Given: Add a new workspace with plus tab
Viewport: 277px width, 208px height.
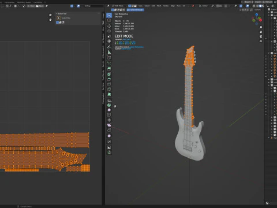Looking at the screenshot, I should (45, 2).
